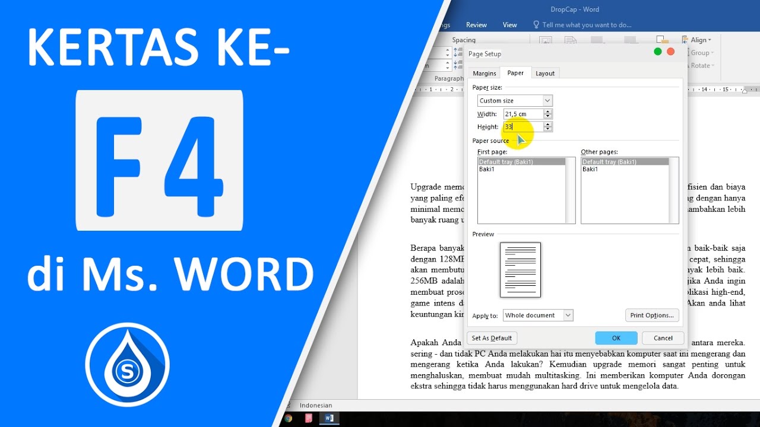
Task: Click the Width field showing 21,5 cm
Action: [523, 114]
